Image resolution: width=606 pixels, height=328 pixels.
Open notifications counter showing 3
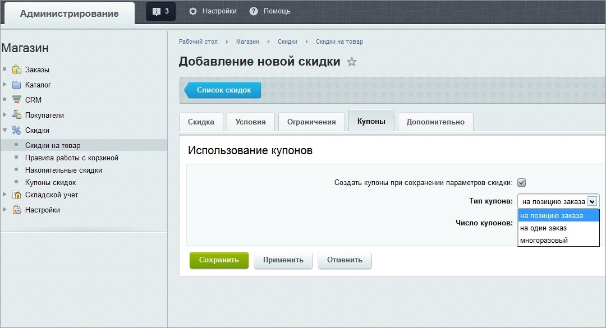[161, 11]
